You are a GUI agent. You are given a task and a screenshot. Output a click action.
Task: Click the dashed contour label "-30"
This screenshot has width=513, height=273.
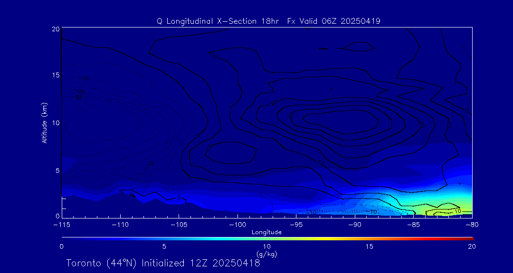78,98
